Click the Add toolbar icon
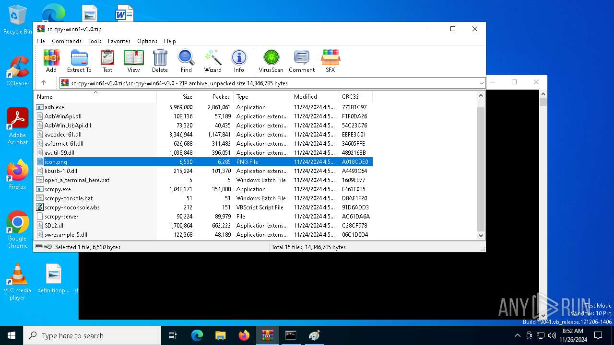This screenshot has width=614, height=345. [51, 61]
